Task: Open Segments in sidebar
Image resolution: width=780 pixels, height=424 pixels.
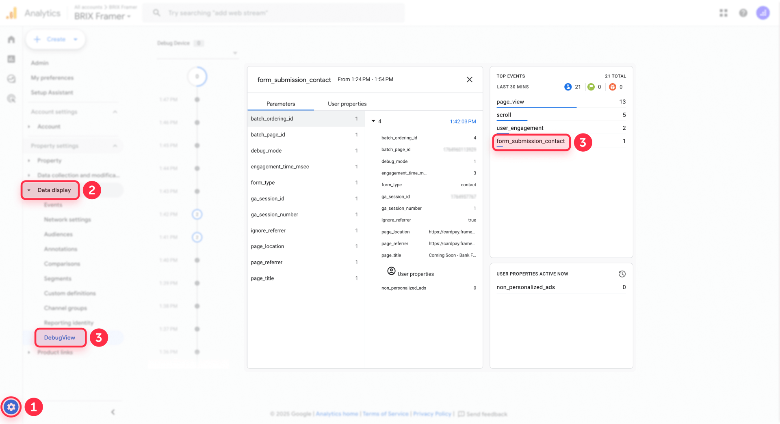Action: pos(58,279)
